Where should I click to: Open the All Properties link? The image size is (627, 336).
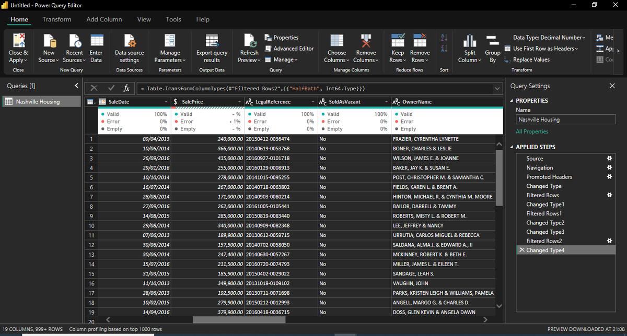[x=532, y=131]
